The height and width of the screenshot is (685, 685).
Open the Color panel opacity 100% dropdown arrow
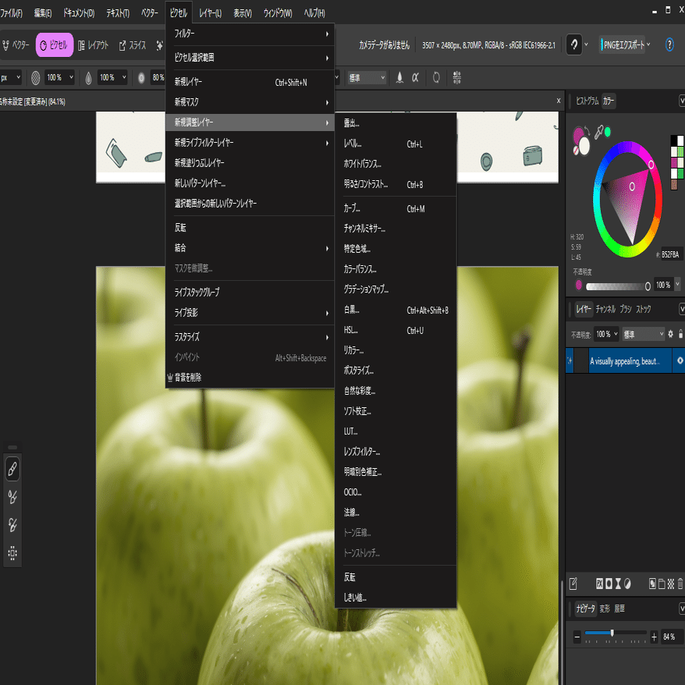click(x=677, y=285)
